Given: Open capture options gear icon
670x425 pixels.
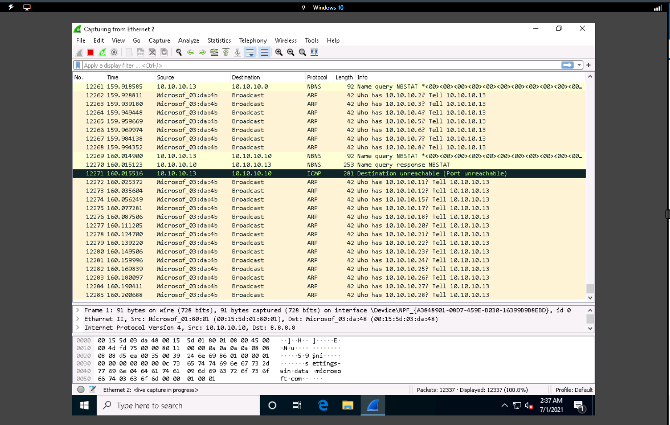Looking at the screenshot, I should [114, 53].
